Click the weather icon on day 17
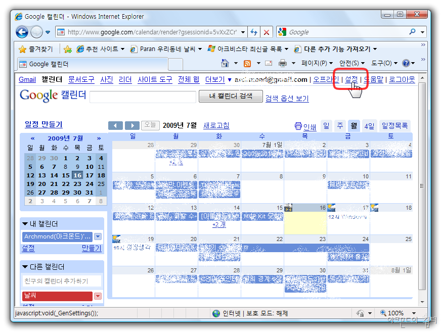The width and height of the screenshot is (441, 332). coord(331,208)
